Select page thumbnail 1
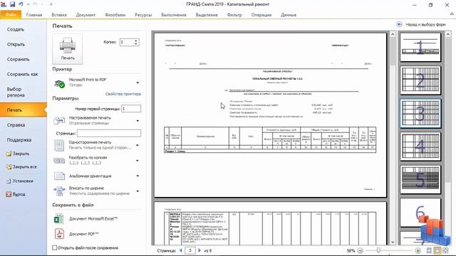This screenshot has height=256, width=456. (x=420, y=47)
